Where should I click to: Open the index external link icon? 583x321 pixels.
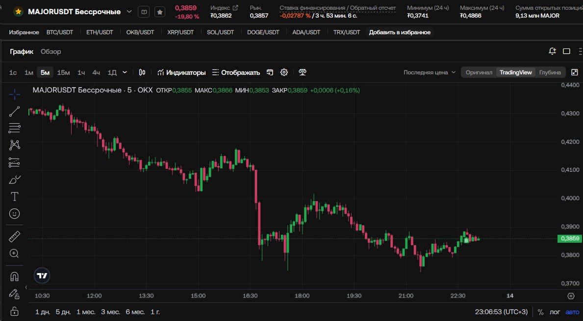(x=235, y=7)
